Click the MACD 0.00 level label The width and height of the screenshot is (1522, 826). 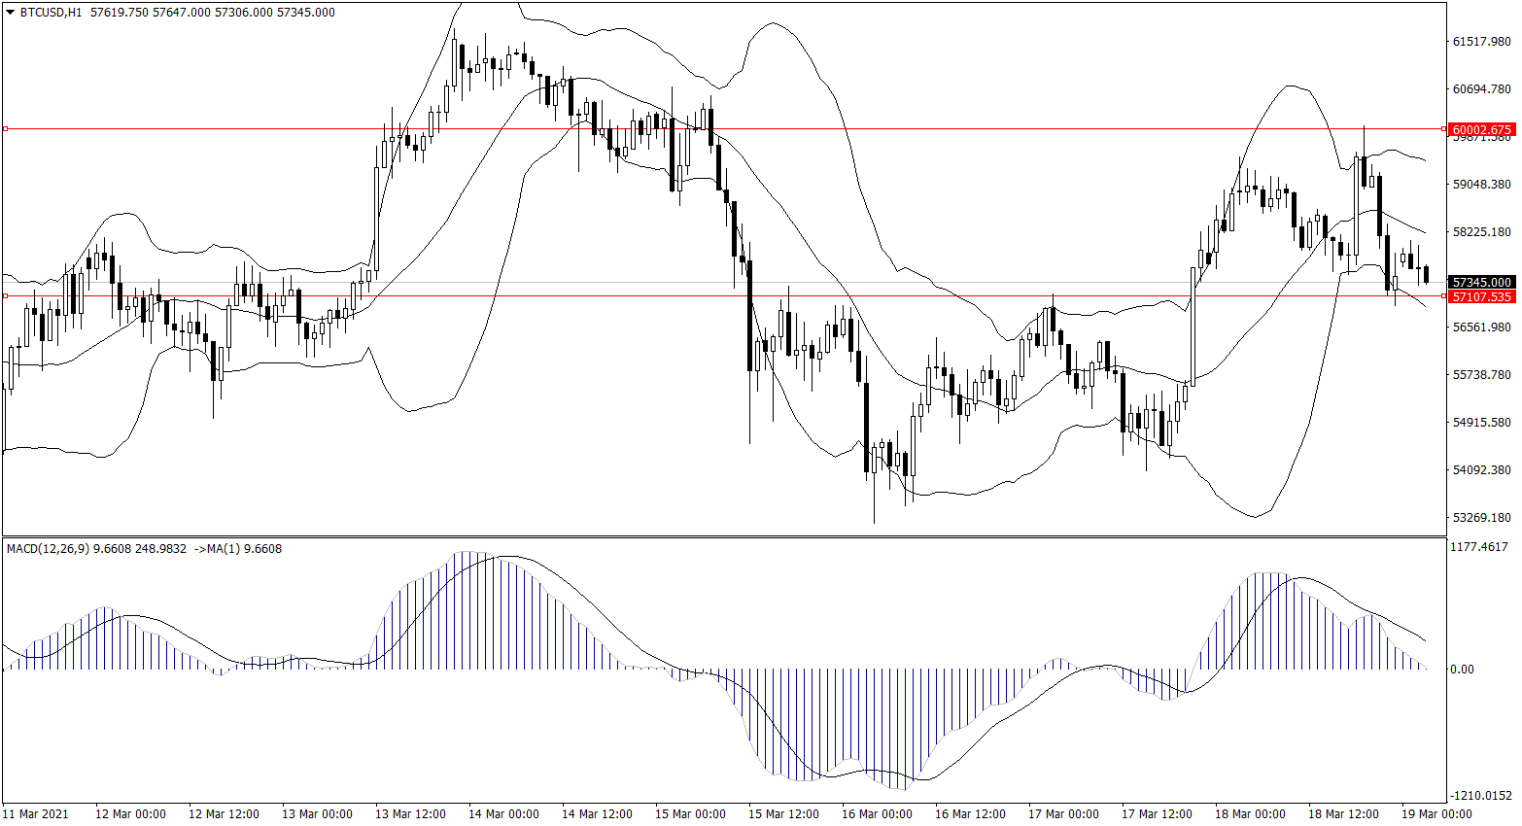click(1462, 670)
